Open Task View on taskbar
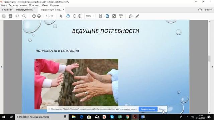 point(11,117)
